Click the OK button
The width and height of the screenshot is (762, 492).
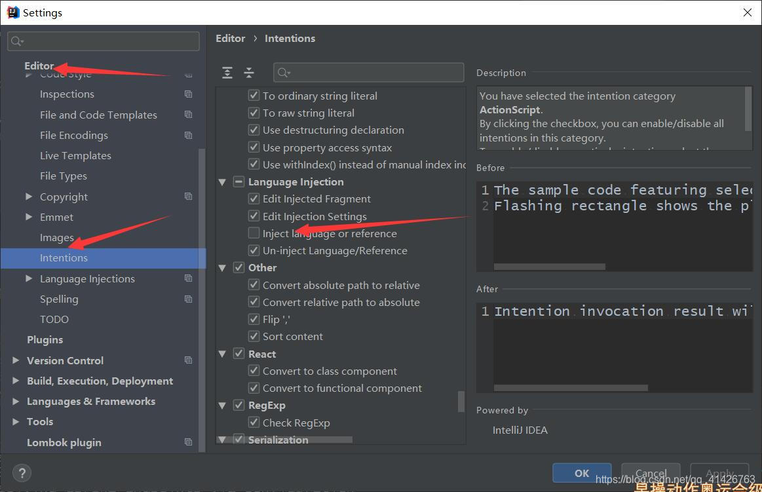pos(581,473)
